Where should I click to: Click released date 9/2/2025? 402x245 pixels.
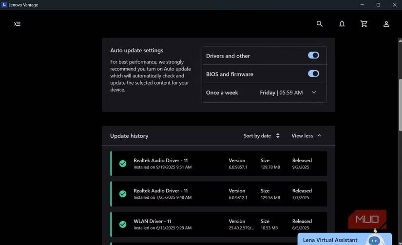point(301,167)
